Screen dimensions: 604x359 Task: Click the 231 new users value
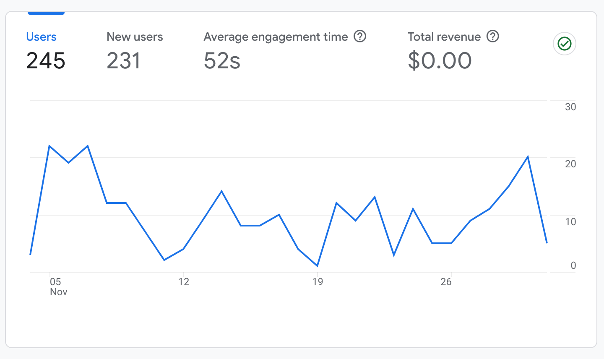(x=124, y=61)
